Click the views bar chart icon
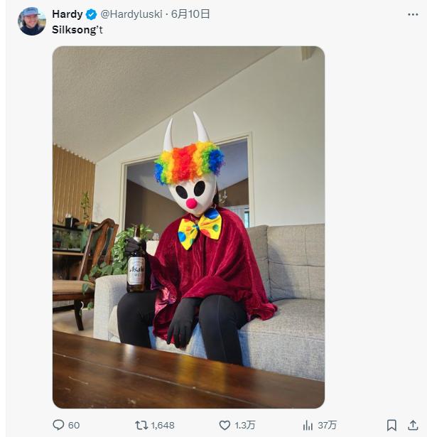Screen dimensions: 427x437 coord(308,425)
